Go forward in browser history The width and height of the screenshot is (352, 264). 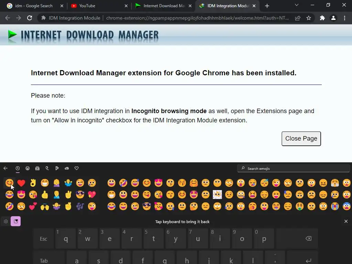[19, 18]
